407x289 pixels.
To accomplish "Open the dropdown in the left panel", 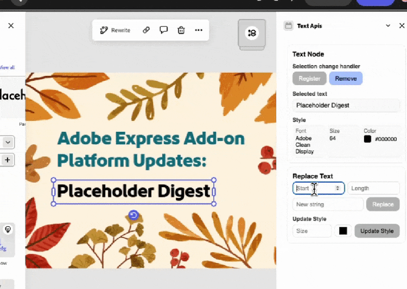I will 8,142.
